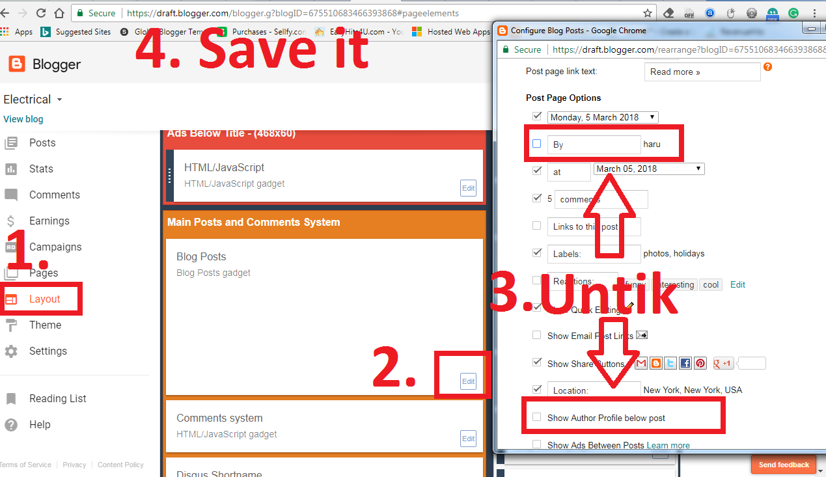Screen dimensions: 826x477
Task: Click the Blogger logo icon
Action: [17, 64]
